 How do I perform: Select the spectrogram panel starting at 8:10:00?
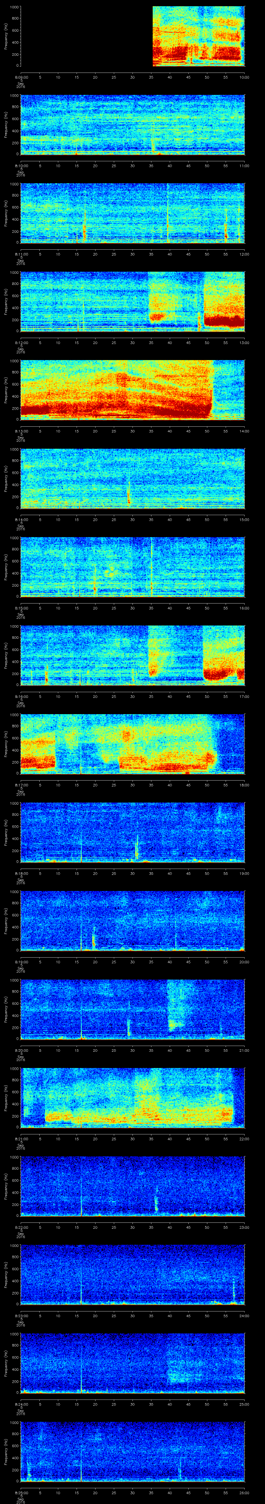coord(133,124)
